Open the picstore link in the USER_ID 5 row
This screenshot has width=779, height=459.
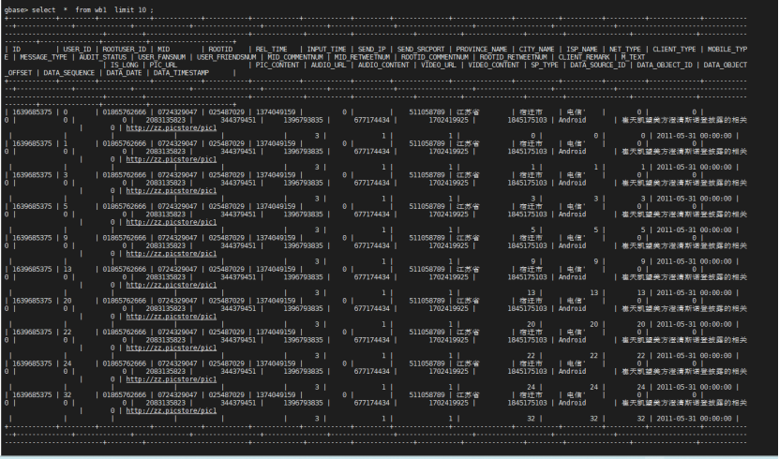(x=172, y=222)
